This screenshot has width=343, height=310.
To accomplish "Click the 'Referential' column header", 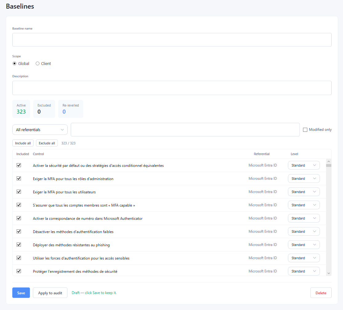I will click(261, 154).
